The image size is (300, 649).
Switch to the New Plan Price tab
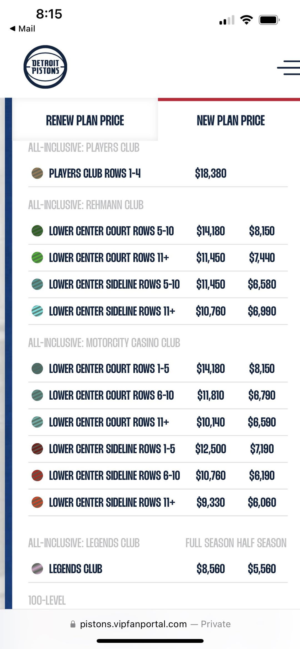coord(231,121)
